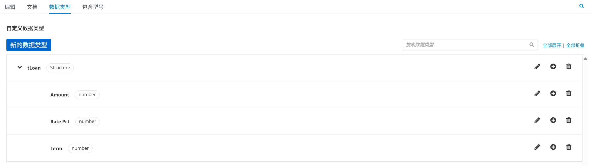The width and height of the screenshot is (593, 166).
Task: Open the 文档 tab
Action: (x=32, y=7)
